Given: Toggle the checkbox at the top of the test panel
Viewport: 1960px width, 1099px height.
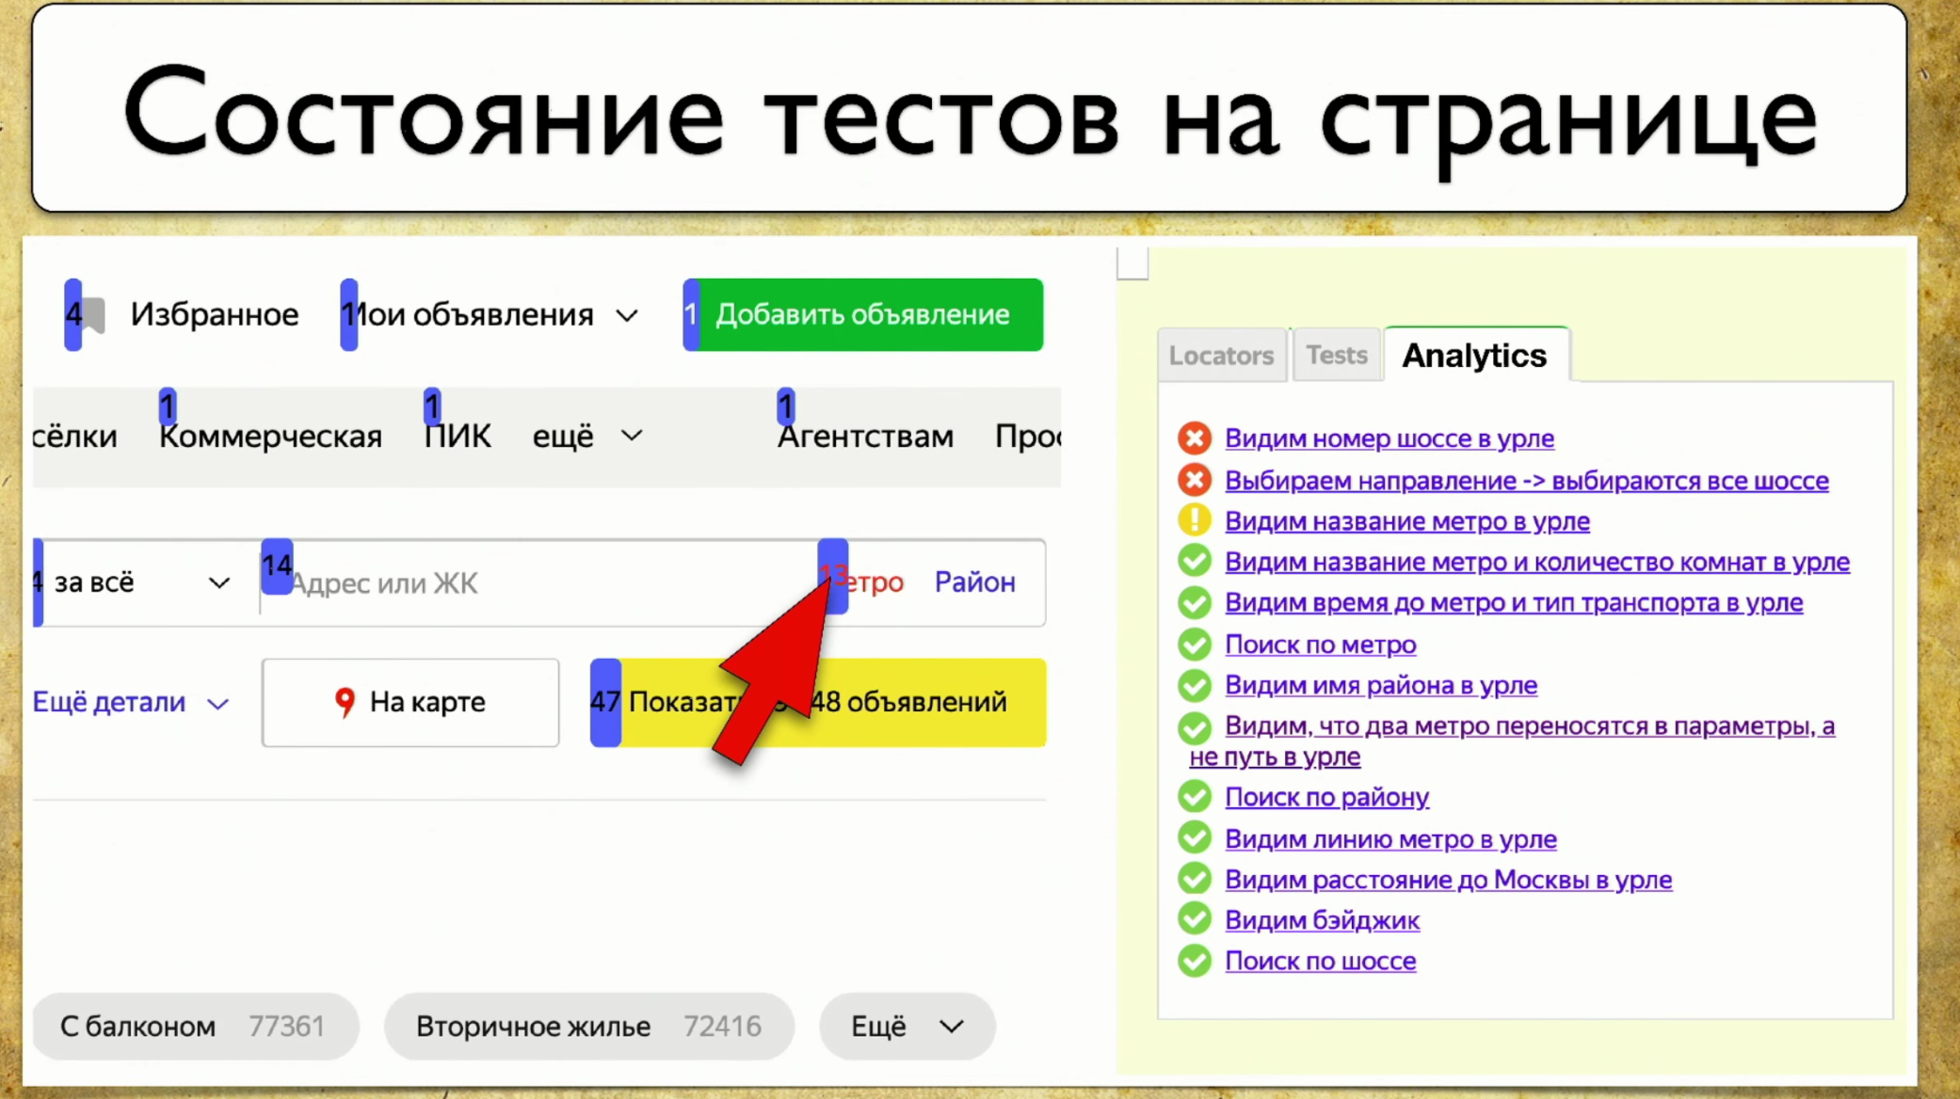Looking at the screenshot, I should click(1133, 264).
